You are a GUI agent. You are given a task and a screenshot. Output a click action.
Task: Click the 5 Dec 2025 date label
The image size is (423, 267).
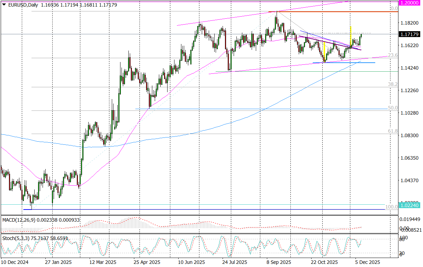[368, 262]
